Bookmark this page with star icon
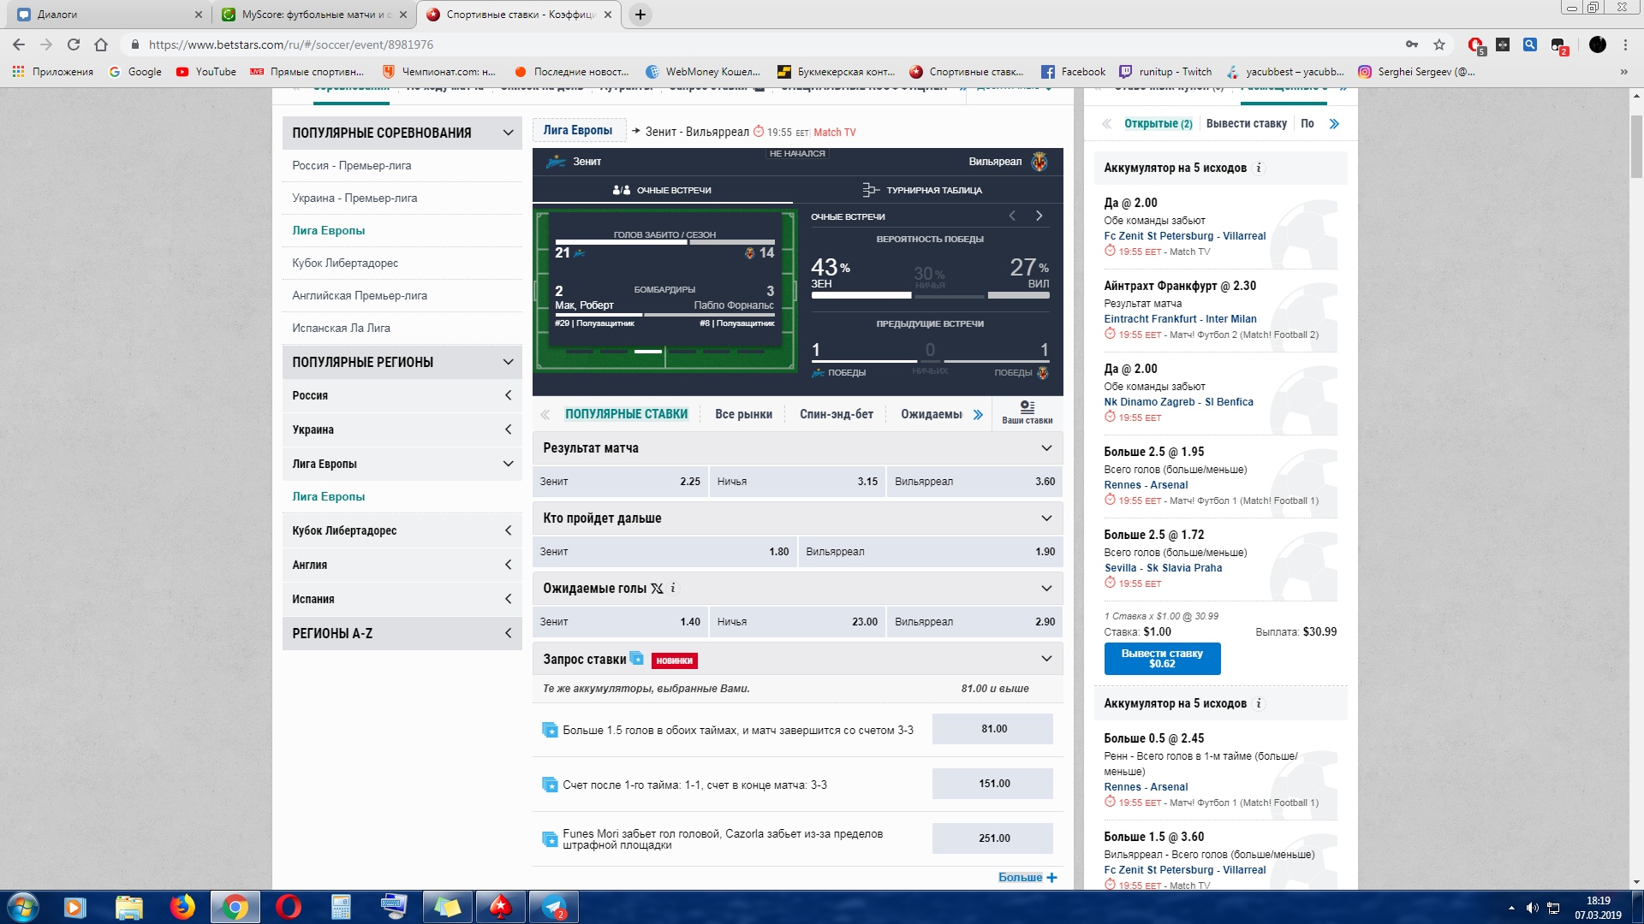Image resolution: width=1644 pixels, height=924 pixels. click(1439, 44)
